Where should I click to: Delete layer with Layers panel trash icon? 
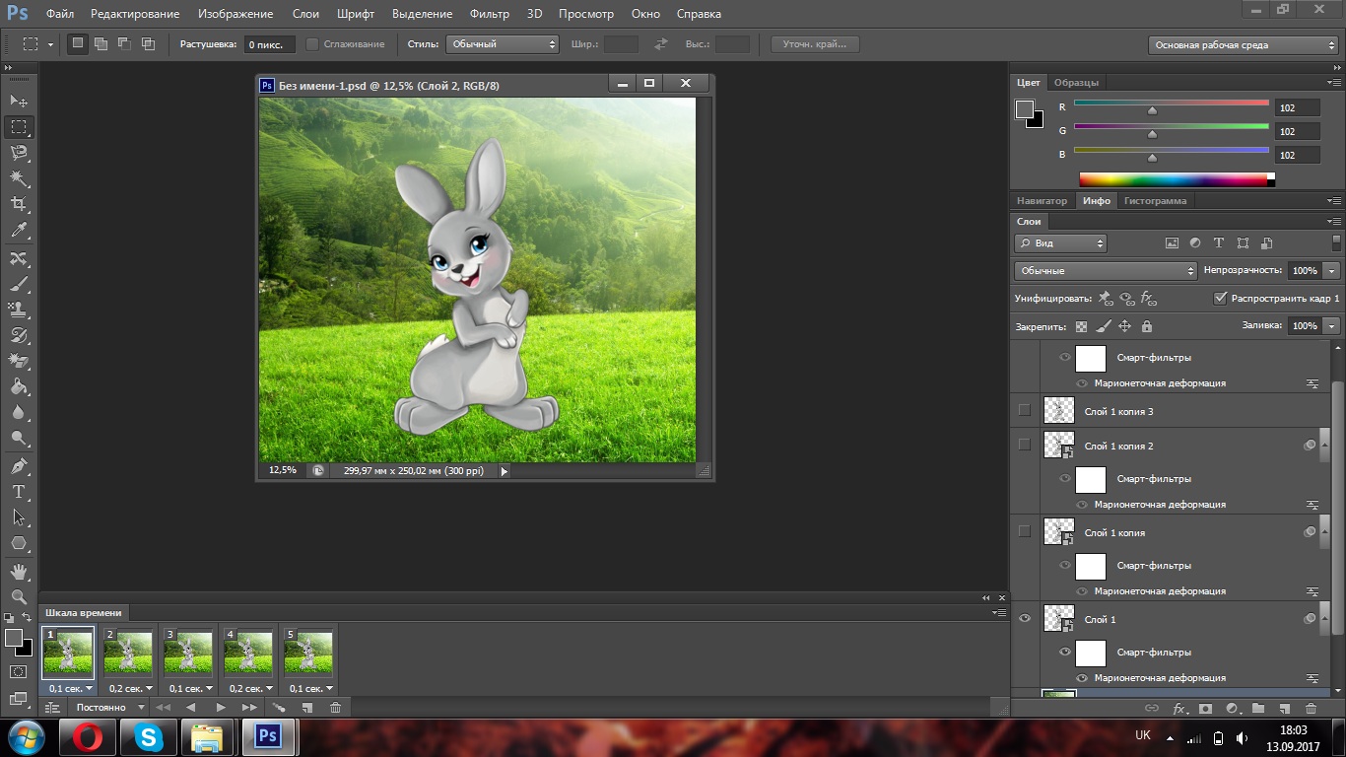(1311, 708)
